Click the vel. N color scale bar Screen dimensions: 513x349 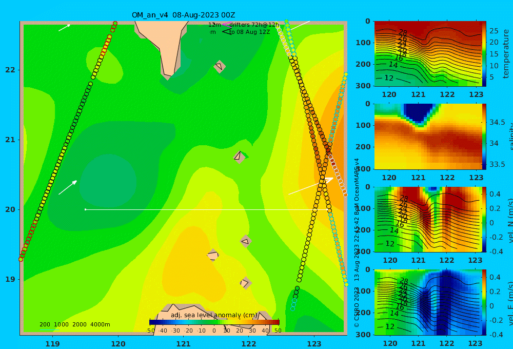pos(484,219)
